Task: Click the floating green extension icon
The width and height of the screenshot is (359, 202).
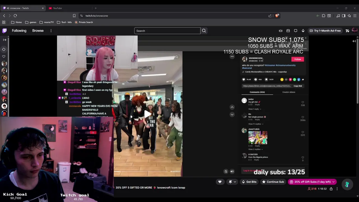Action: [347, 185]
